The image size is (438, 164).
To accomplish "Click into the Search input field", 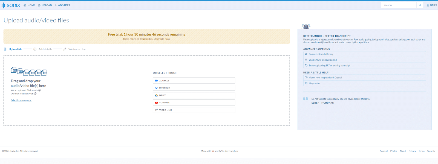I will pos(398,5).
